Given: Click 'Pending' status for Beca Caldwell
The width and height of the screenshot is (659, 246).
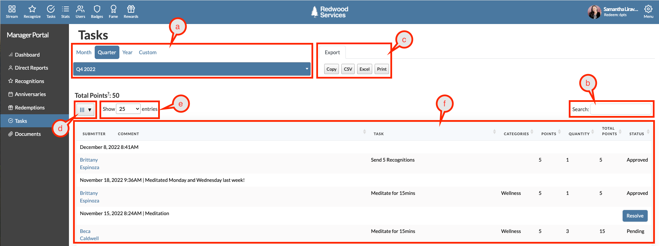Looking at the screenshot, I should pyautogui.click(x=635, y=231).
